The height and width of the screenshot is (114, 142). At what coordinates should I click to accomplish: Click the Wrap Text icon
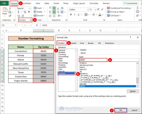click(62, 8)
